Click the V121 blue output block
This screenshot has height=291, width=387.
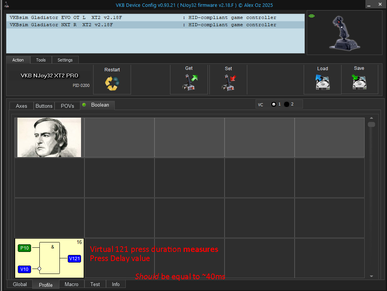(74, 259)
